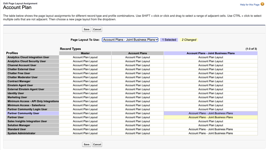Select Master cell for Einstein Agent User
This screenshot has width=268, height=150.
85,85
